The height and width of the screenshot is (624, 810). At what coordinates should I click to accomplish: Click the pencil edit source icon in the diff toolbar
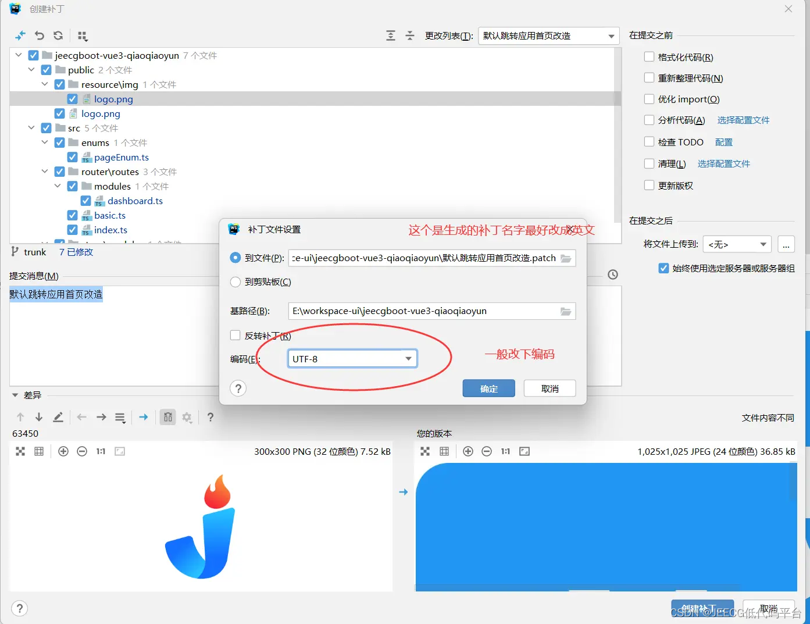pyautogui.click(x=58, y=417)
